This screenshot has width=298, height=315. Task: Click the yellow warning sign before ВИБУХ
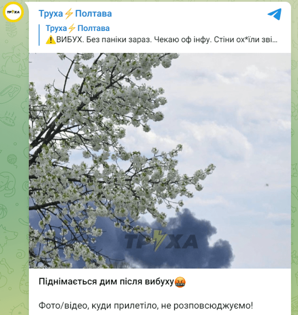pyautogui.click(x=51, y=40)
